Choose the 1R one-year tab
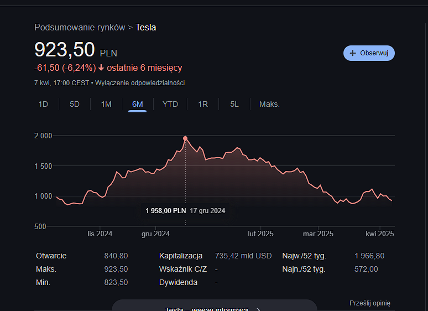Image resolution: width=428 pixels, height=311 pixels. [203, 104]
